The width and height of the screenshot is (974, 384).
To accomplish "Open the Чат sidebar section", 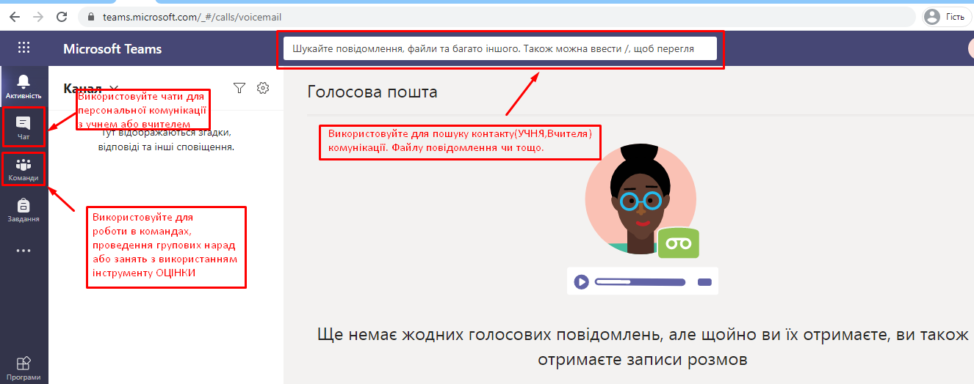I will click(24, 128).
